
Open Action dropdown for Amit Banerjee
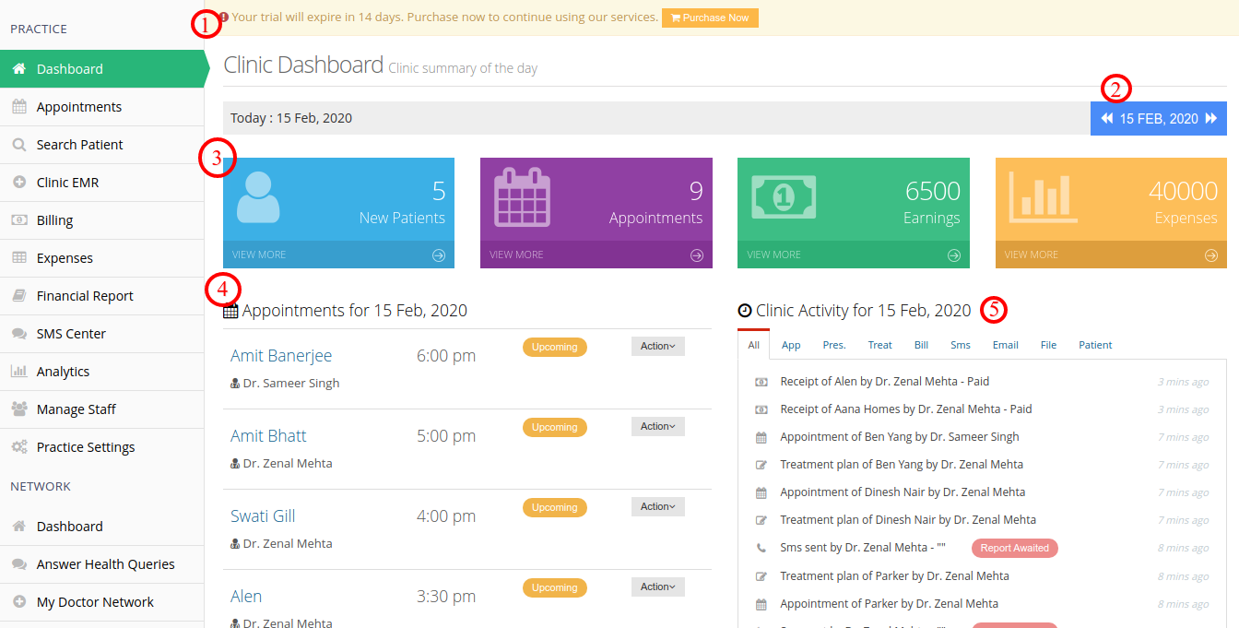pyautogui.click(x=658, y=346)
